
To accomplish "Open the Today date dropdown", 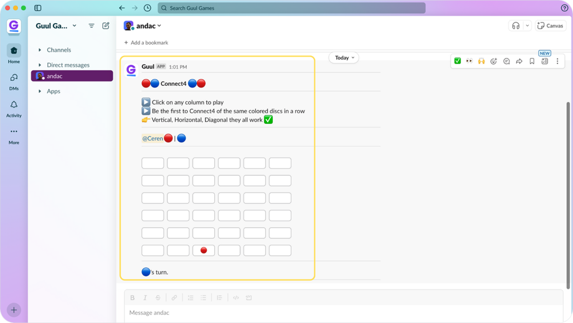I will (344, 58).
